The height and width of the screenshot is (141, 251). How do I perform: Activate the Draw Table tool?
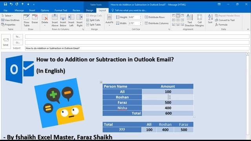[27, 20]
